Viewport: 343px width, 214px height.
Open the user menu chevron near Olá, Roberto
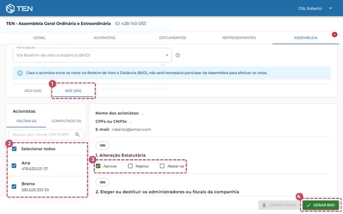pyautogui.click(x=331, y=8)
